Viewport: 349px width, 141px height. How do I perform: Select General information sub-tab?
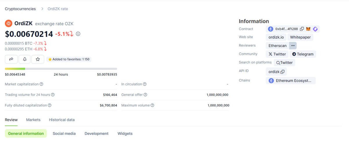tap(26, 133)
